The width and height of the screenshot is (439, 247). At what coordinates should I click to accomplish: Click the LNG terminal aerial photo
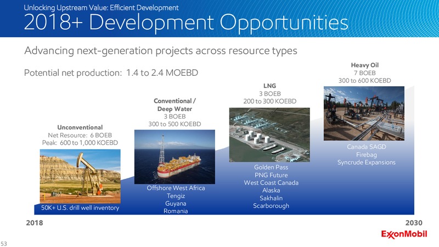click(x=269, y=134)
